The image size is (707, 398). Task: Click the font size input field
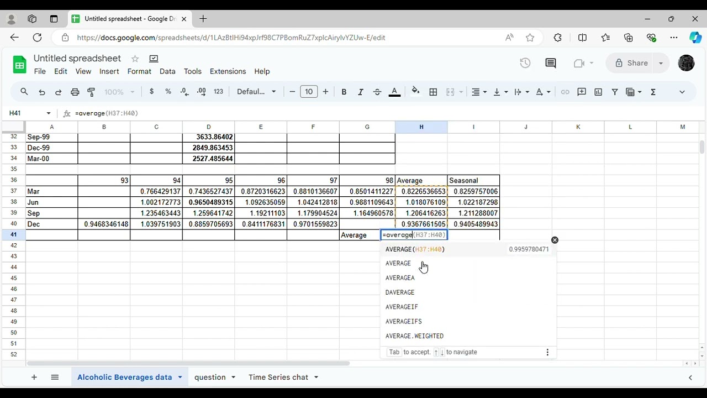(x=309, y=92)
